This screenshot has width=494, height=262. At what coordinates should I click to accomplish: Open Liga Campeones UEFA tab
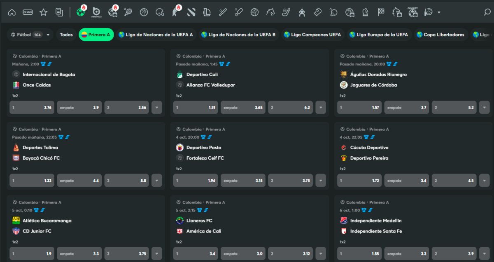click(x=312, y=35)
